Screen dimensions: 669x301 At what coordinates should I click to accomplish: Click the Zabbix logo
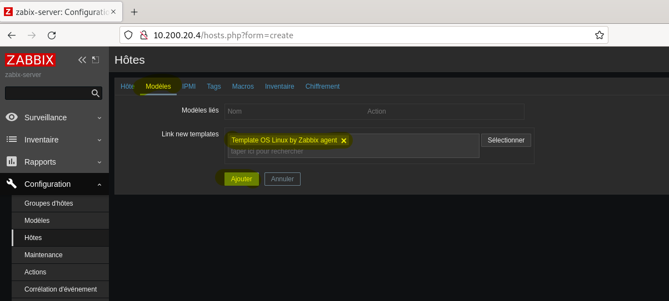click(x=30, y=60)
